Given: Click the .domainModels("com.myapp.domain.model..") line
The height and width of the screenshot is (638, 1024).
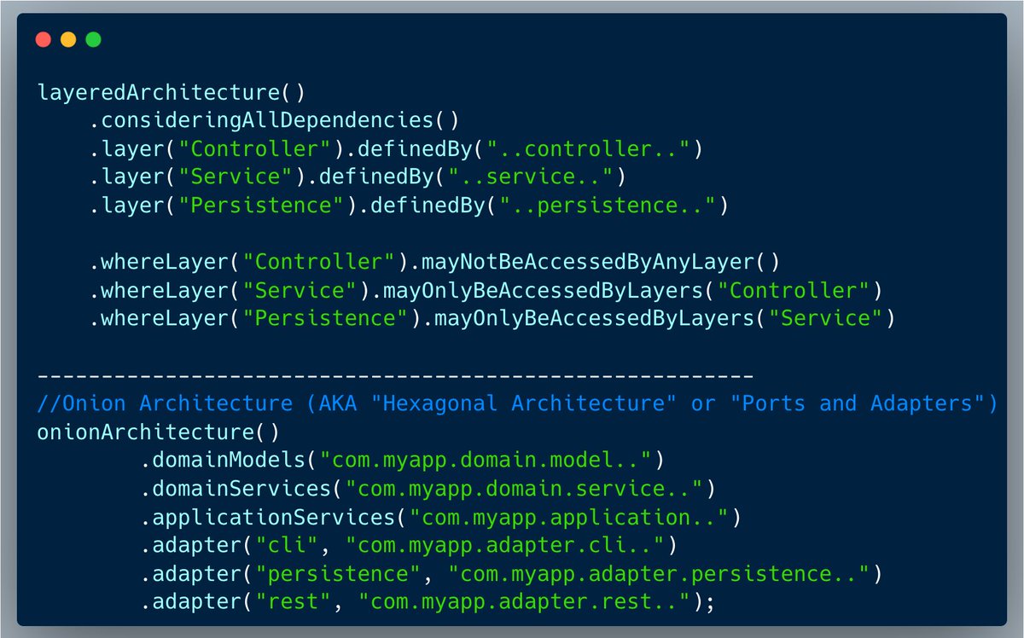Looking at the screenshot, I should [x=402, y=461].
